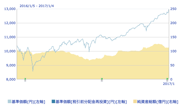This screenshot has height=109, width=182.
Task: Click the 12,000 left axis label
Action: click(x=10, y=23)
